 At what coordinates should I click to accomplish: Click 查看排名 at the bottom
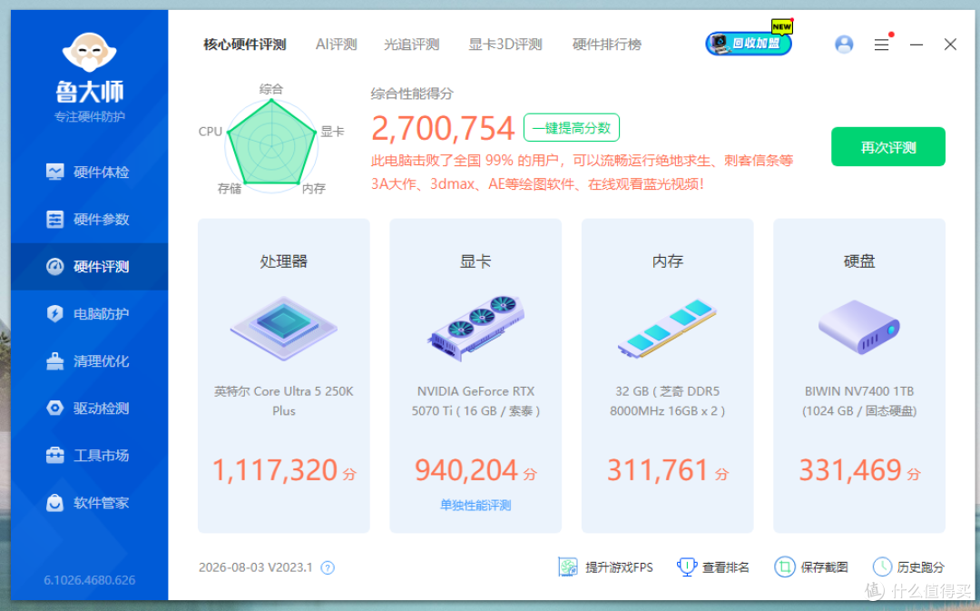coord(713,567)
